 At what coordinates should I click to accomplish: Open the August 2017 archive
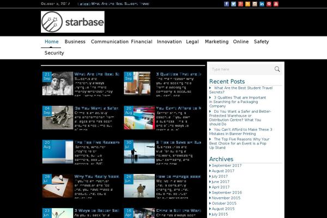tap(223, 171)
